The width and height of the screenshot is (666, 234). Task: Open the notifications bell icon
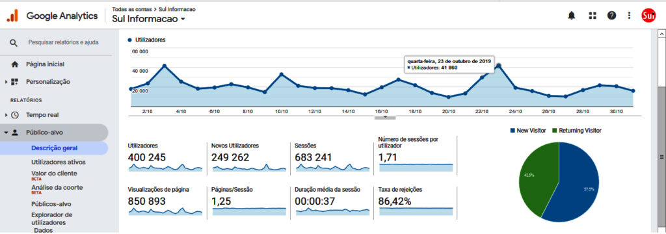tap(572, 16)
